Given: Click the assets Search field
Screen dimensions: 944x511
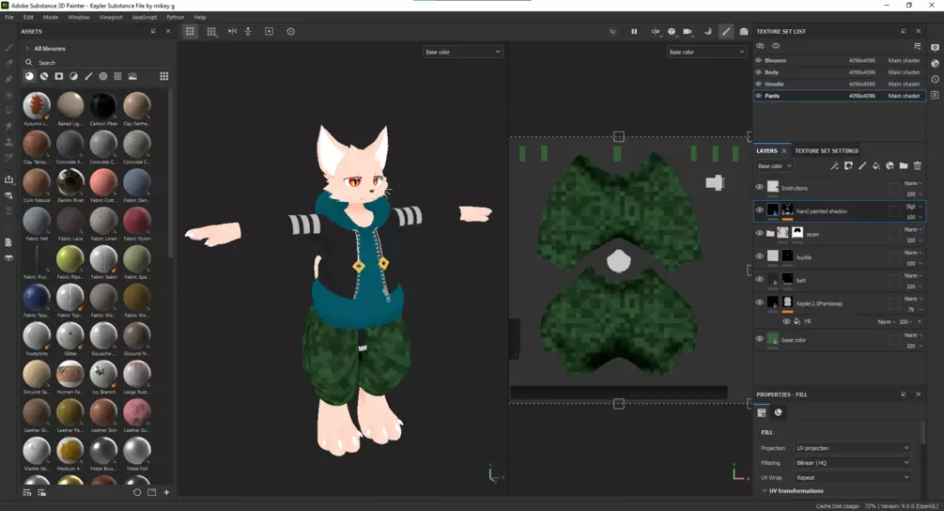Looking at the screenshot, I should [x=94, y=62].
